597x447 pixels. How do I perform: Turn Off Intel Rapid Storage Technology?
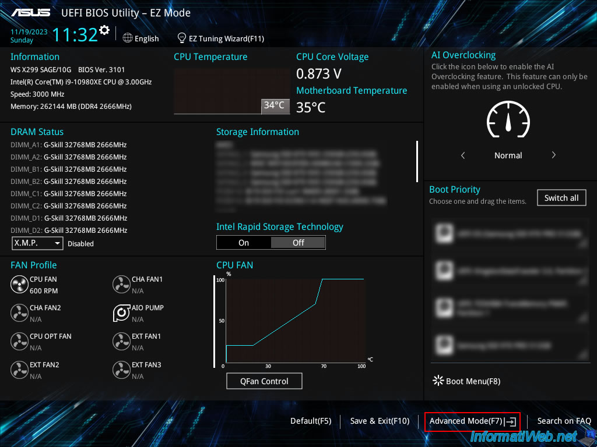coord(298,242)
